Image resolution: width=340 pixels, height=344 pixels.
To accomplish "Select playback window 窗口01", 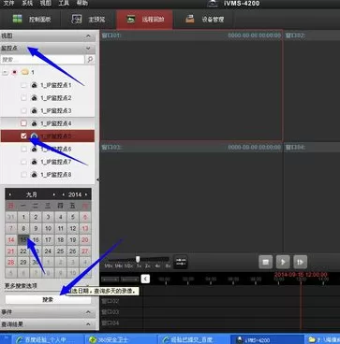I will (x=191, y=86).
